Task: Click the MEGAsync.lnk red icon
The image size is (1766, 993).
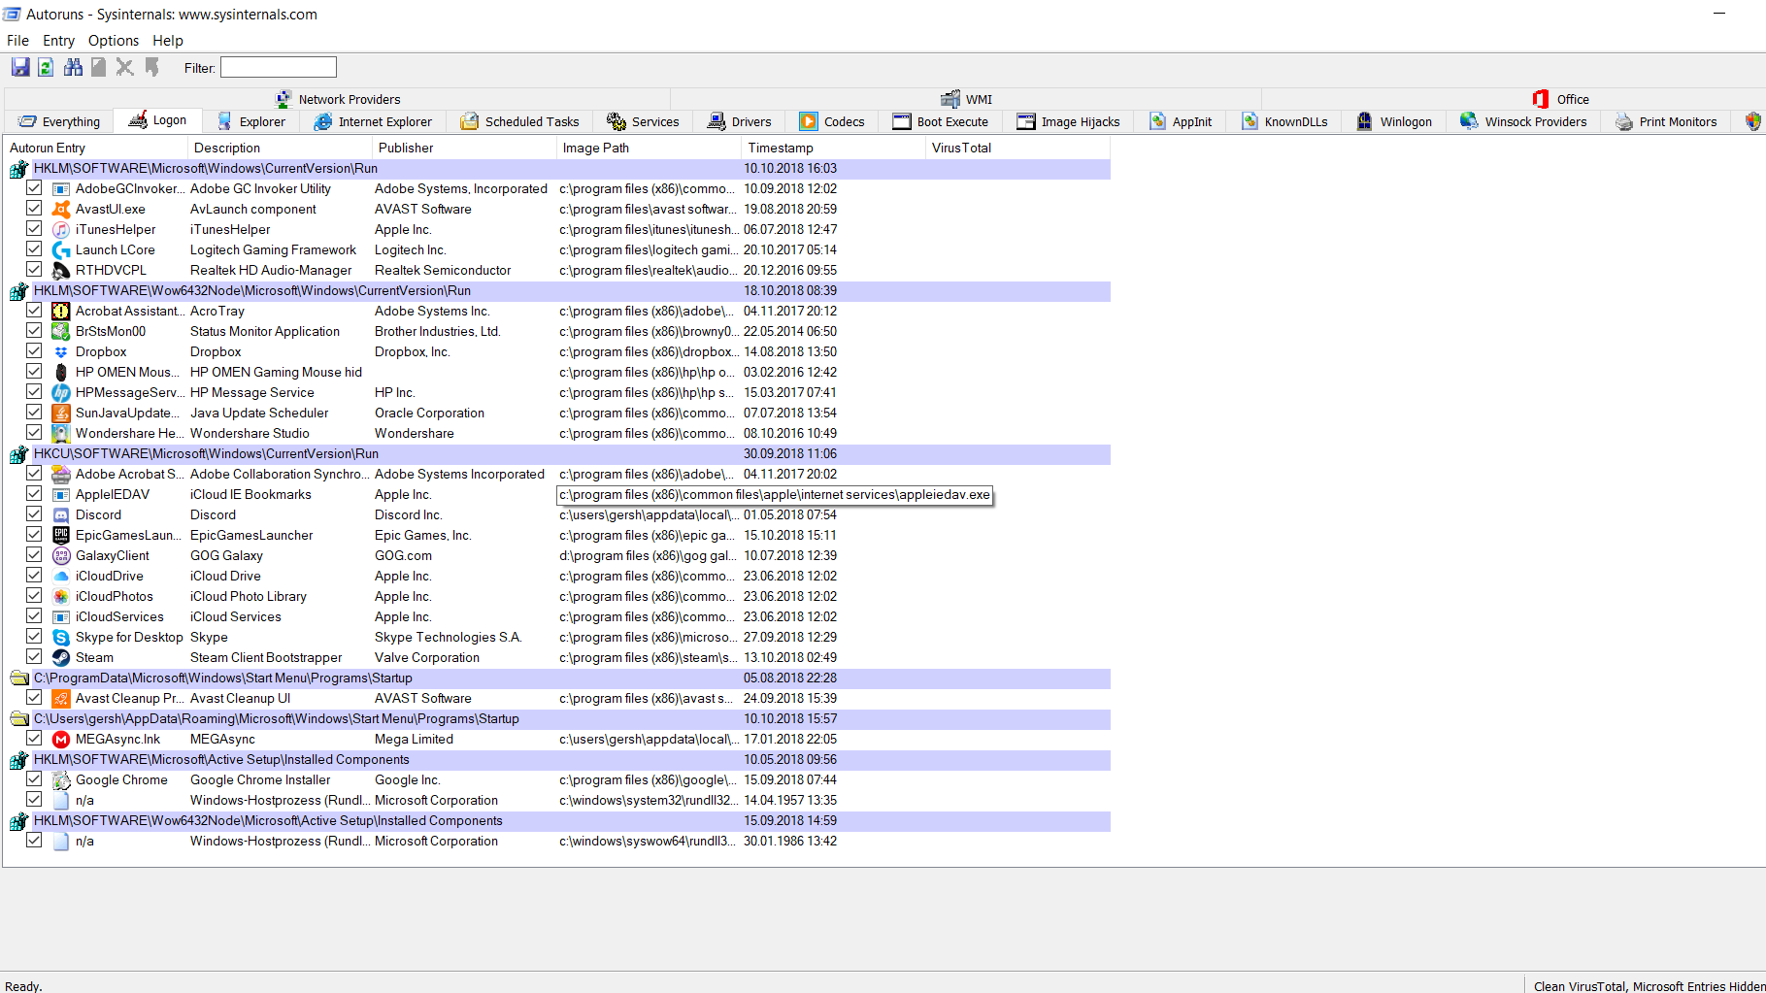Action: click(61, 739)
